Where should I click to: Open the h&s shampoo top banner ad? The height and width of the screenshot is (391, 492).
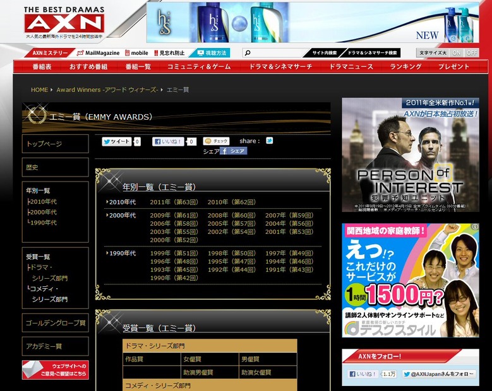coord(313,22)
